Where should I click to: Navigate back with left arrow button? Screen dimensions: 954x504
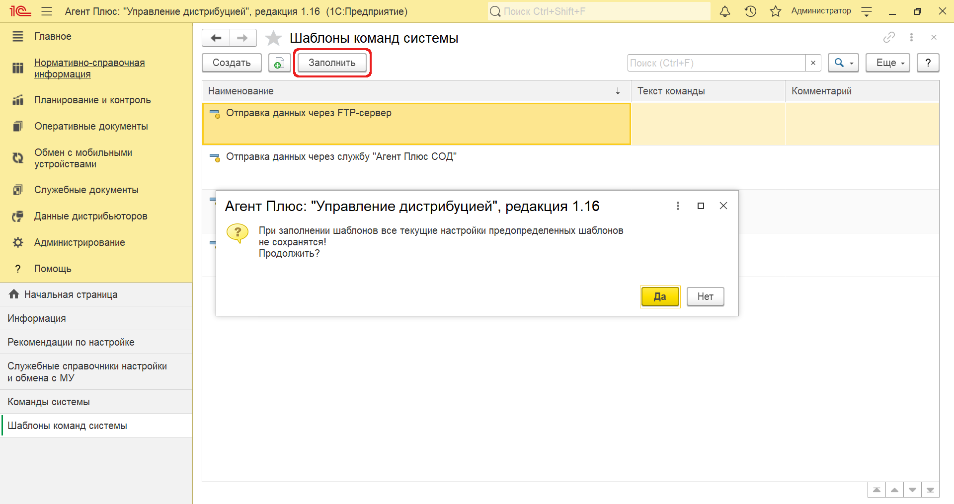point(216,38)
